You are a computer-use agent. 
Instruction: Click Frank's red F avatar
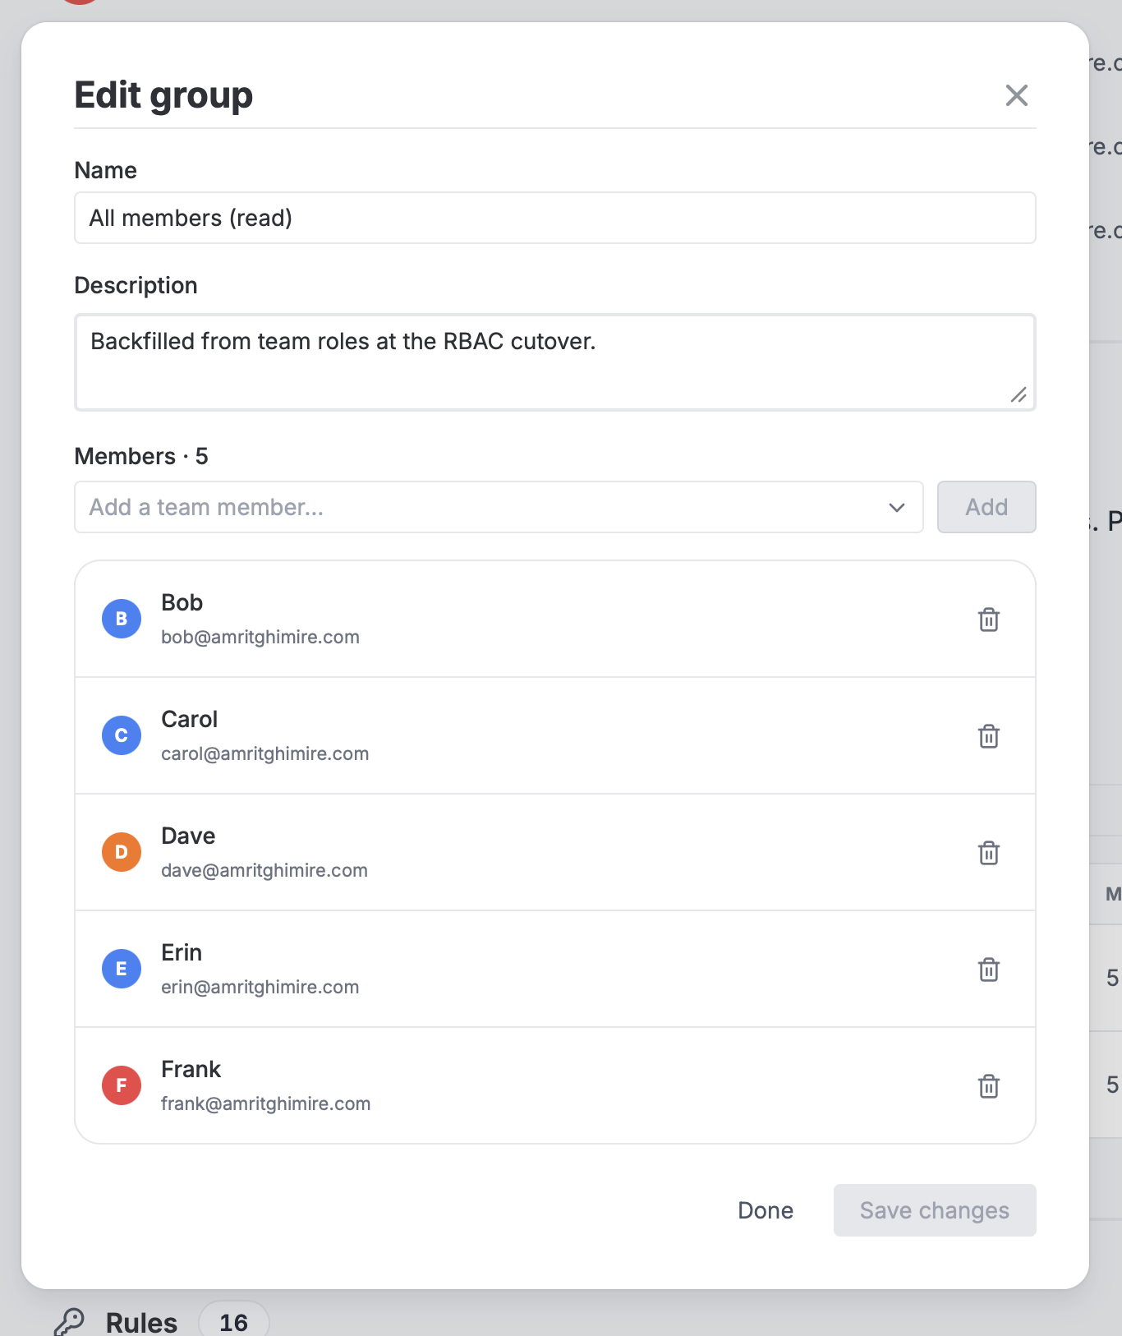coord(122,1085)
